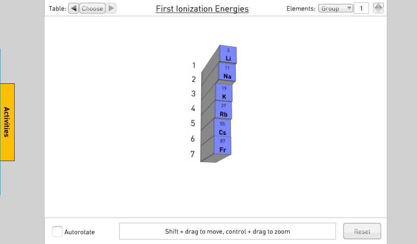This screenshot has width=417, height=244.
Task: Open the table Choose menu
Action: [x=92, y=8]
